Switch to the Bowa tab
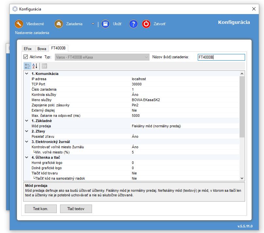The image size is (264, 233). click(41, 48)
